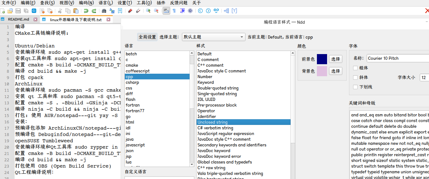This screenshot has width=429, height=179.
Task: Select csharp in the language list
Action: coord(157,82)
